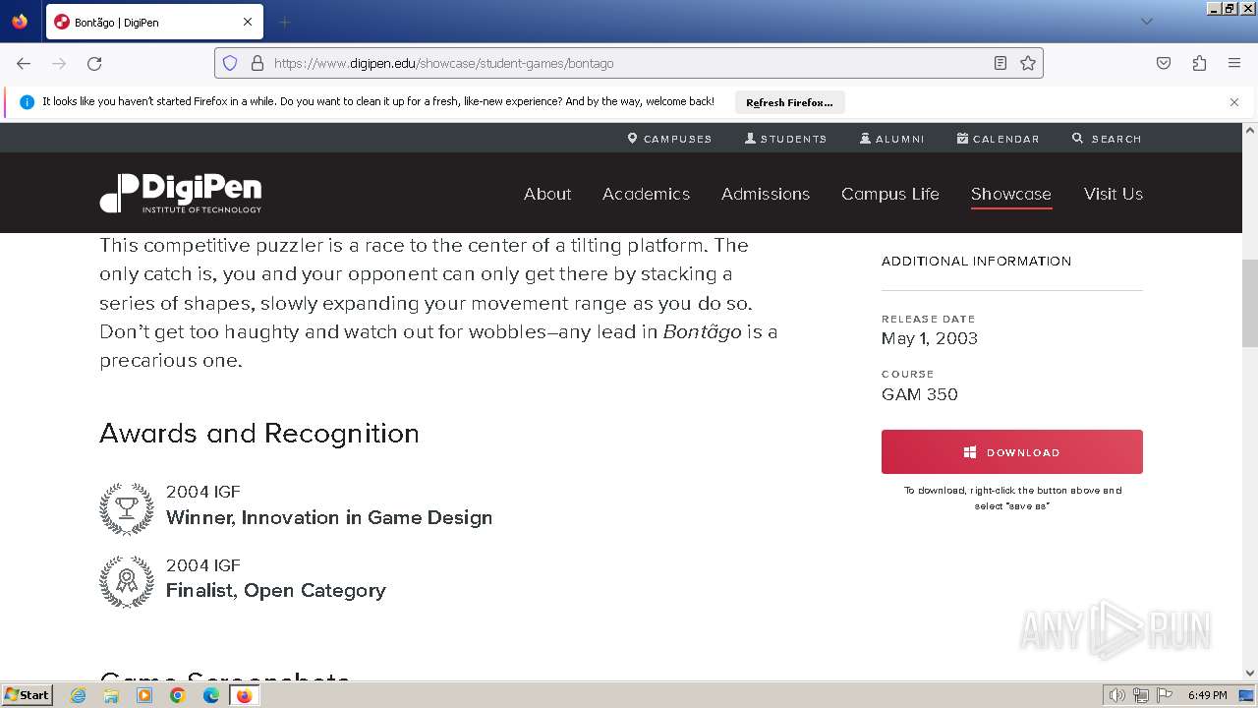
Task: Open the Students link
Action: point(785,139)
